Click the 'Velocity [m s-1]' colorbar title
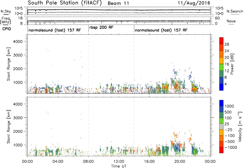Viewport: 243px width, 168px height. tap(240, 126)
